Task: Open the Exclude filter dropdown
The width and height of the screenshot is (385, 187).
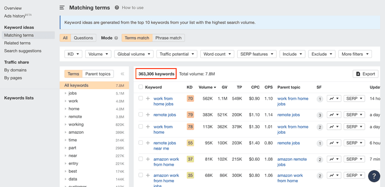Action: pos(322,54)
